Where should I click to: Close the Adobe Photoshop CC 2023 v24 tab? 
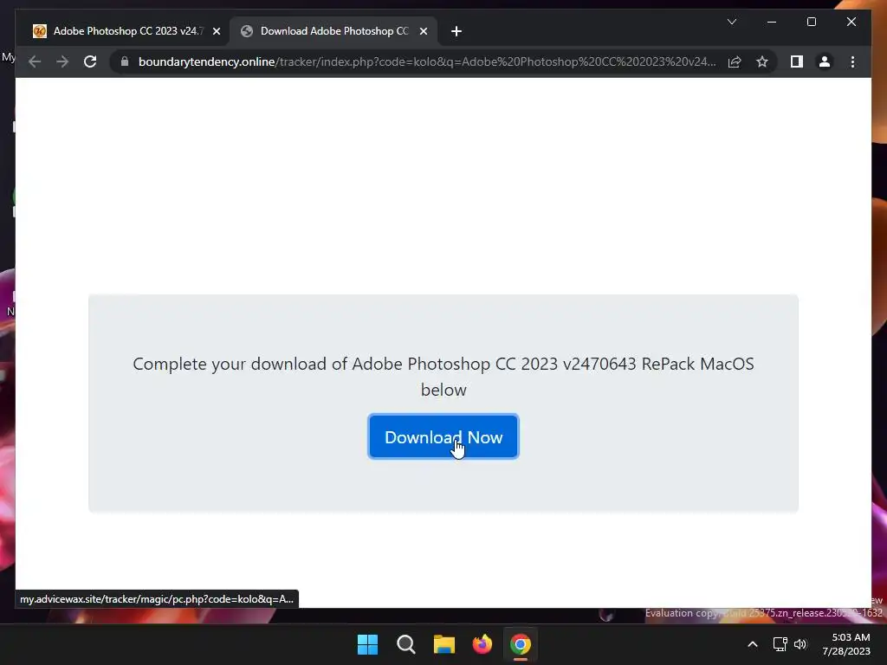coord(216,32)
